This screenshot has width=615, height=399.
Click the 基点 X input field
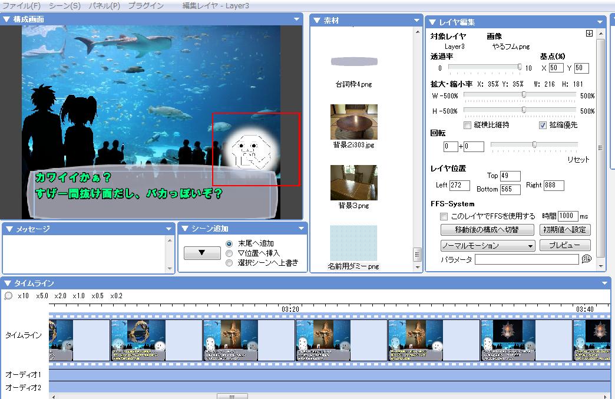tap(556, 68)
